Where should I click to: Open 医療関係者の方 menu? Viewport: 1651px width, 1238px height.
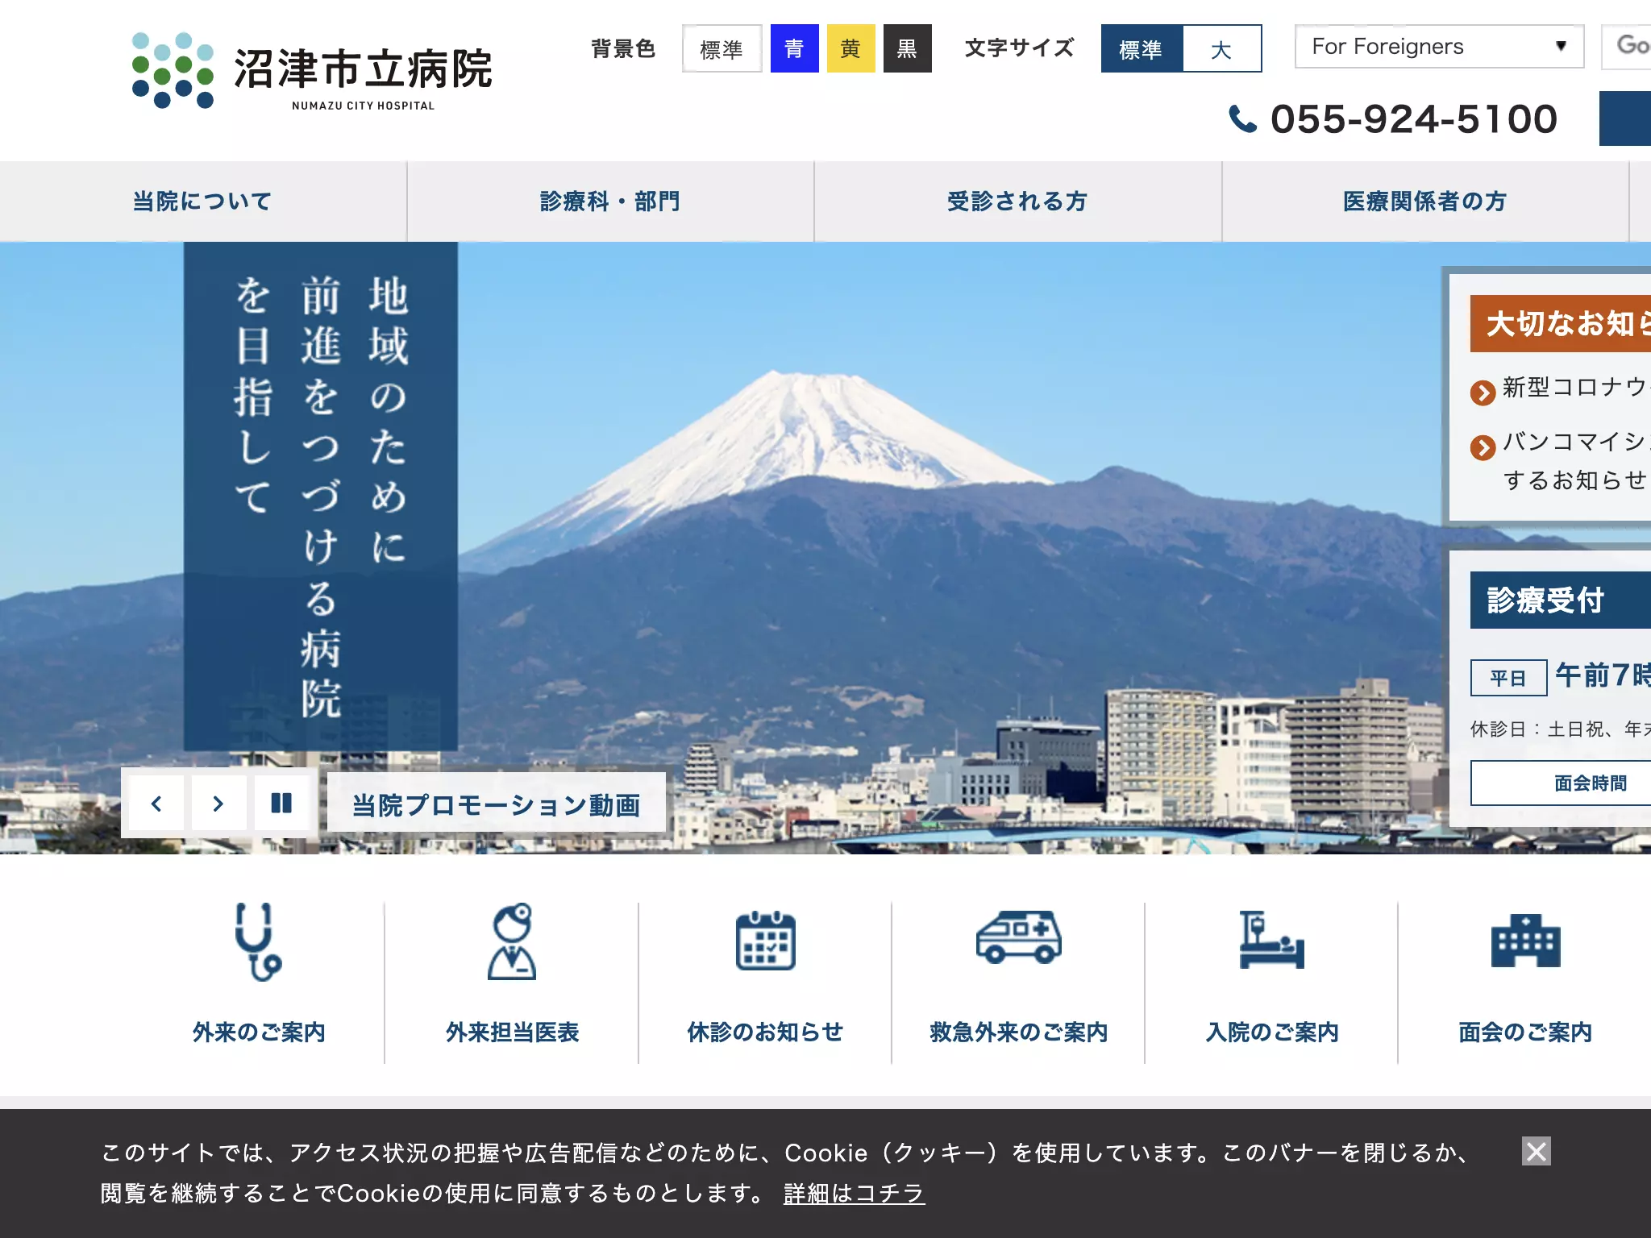(1425, 201)
